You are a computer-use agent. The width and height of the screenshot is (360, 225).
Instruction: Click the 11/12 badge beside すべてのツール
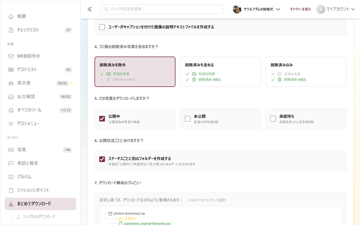click(x=66, y=110)
